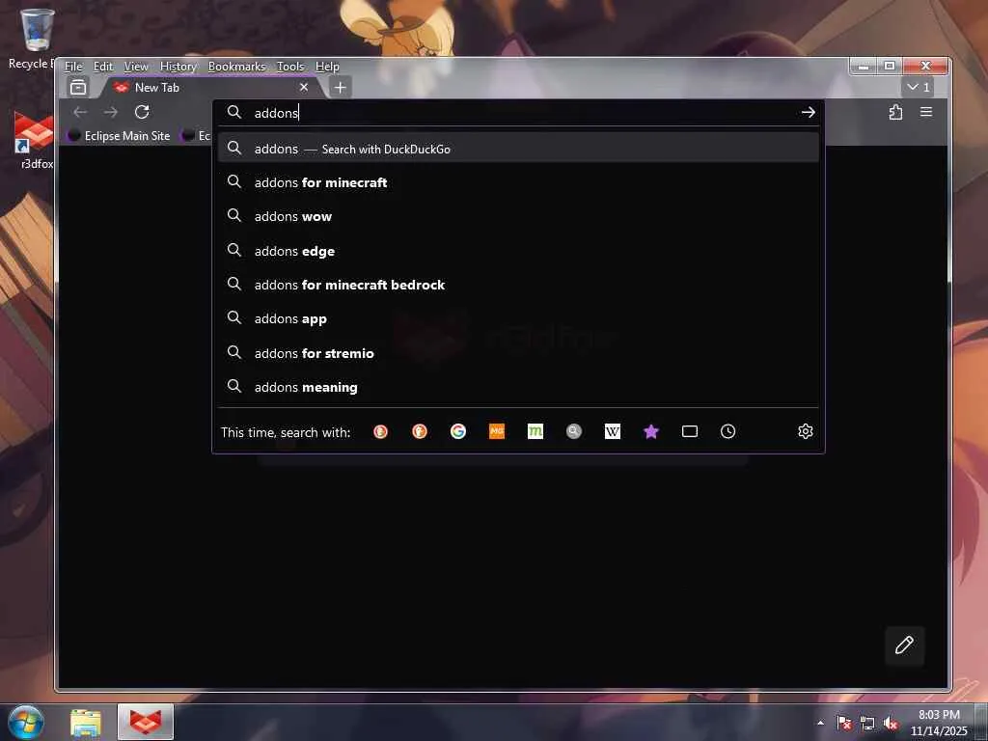Select the New Tab tab

click(211, 88)
